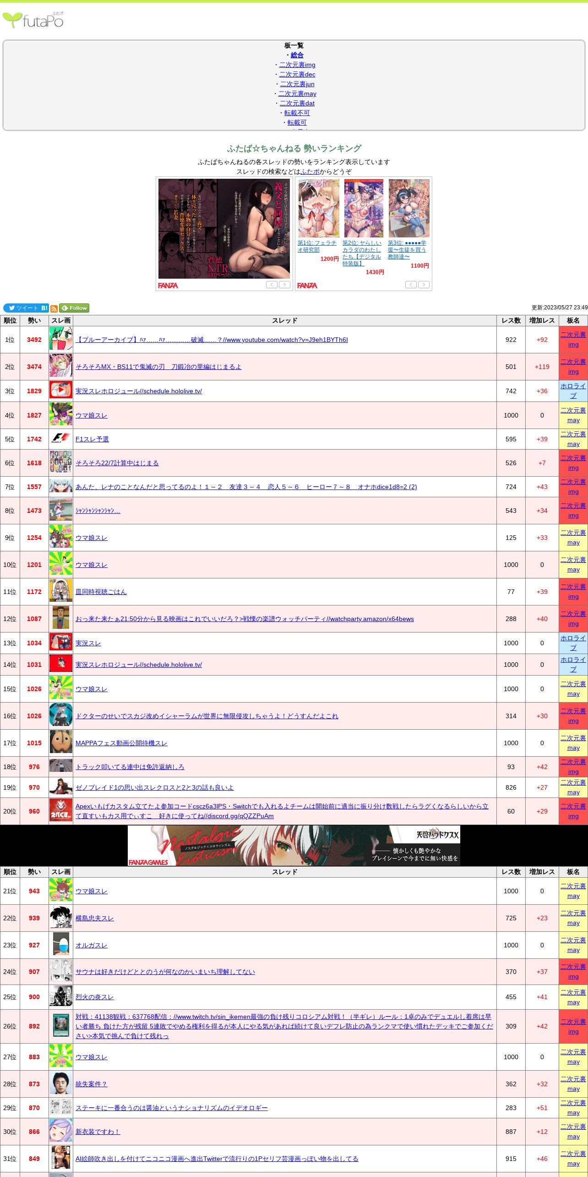
Task: Select 二次元裏dat in the board list
Action: tap(297, 103)
